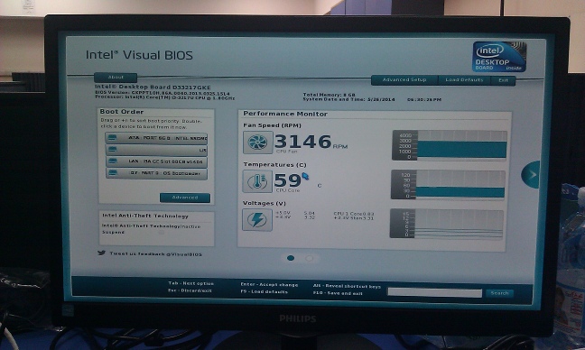Click the Search button
Image resolution: width=585 pixels, height=350 pixels.
pyautogui.click(x=499, y=293)
